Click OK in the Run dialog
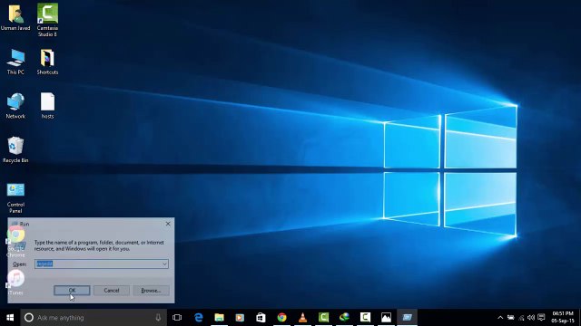This screenshot has width=581, height=326. [72, 291]
